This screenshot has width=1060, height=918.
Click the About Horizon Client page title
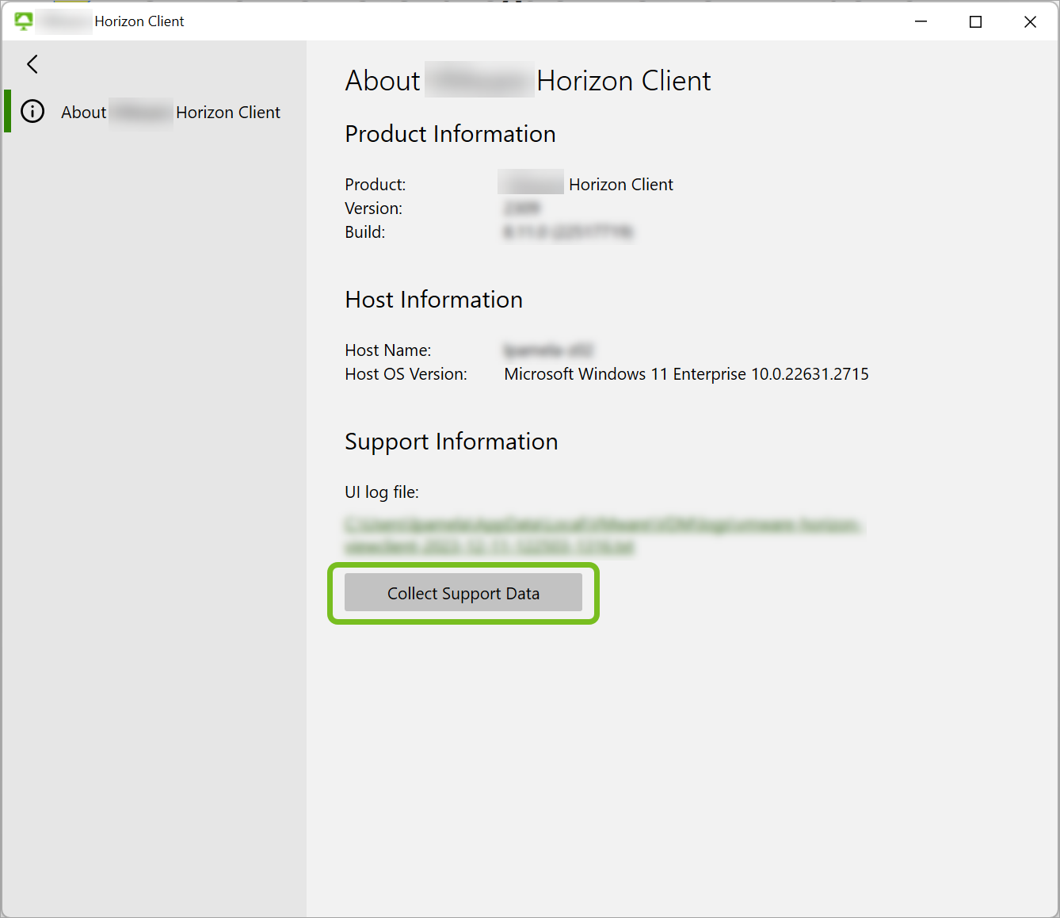pos(528,81)
